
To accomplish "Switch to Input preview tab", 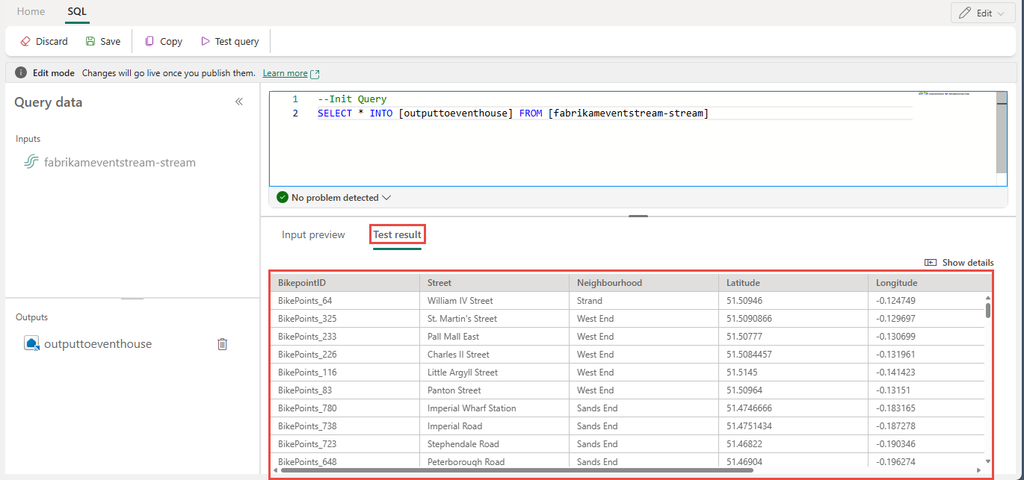I will [313, 234].
